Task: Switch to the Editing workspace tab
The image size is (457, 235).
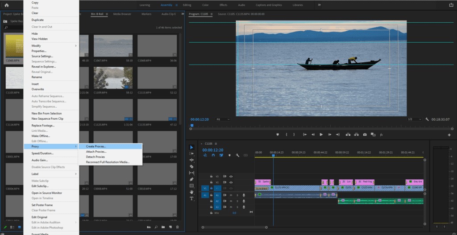Action: click(x=187, y=5)
